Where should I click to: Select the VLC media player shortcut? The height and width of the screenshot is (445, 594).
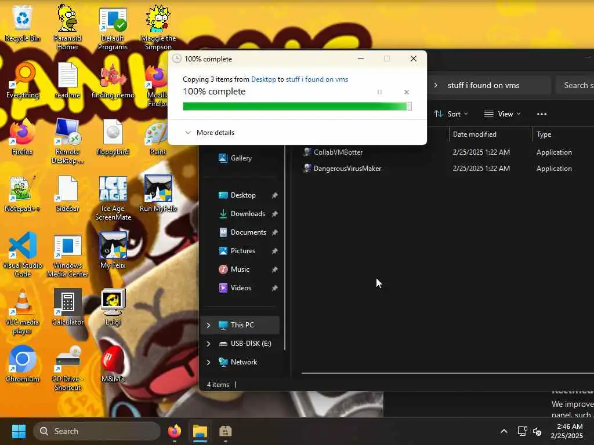23,311
